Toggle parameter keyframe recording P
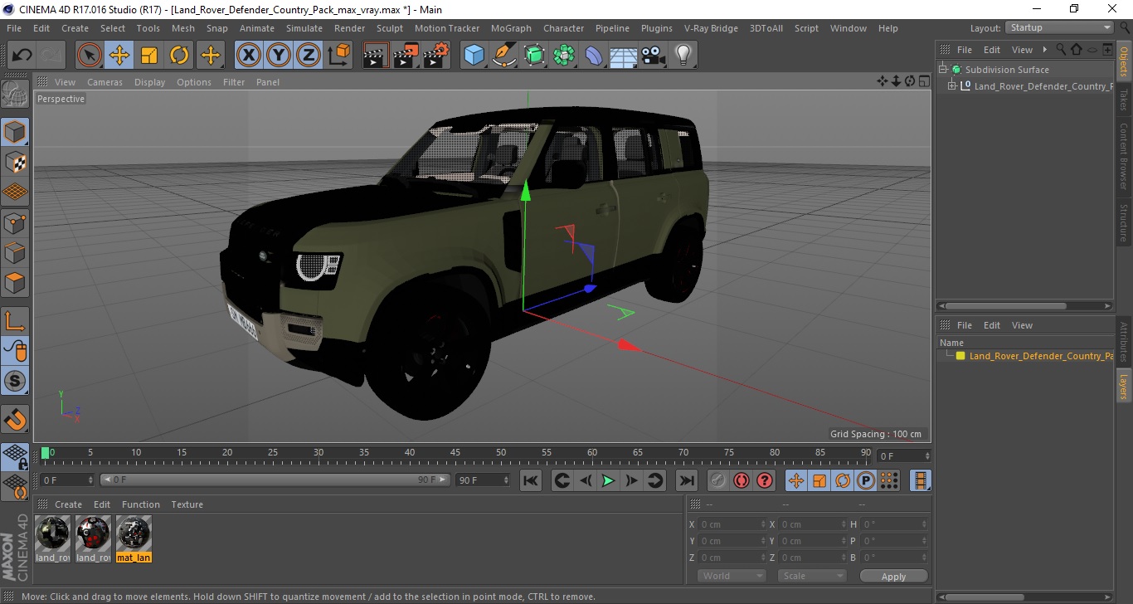 pyautogui.click(x=865, y=480)
